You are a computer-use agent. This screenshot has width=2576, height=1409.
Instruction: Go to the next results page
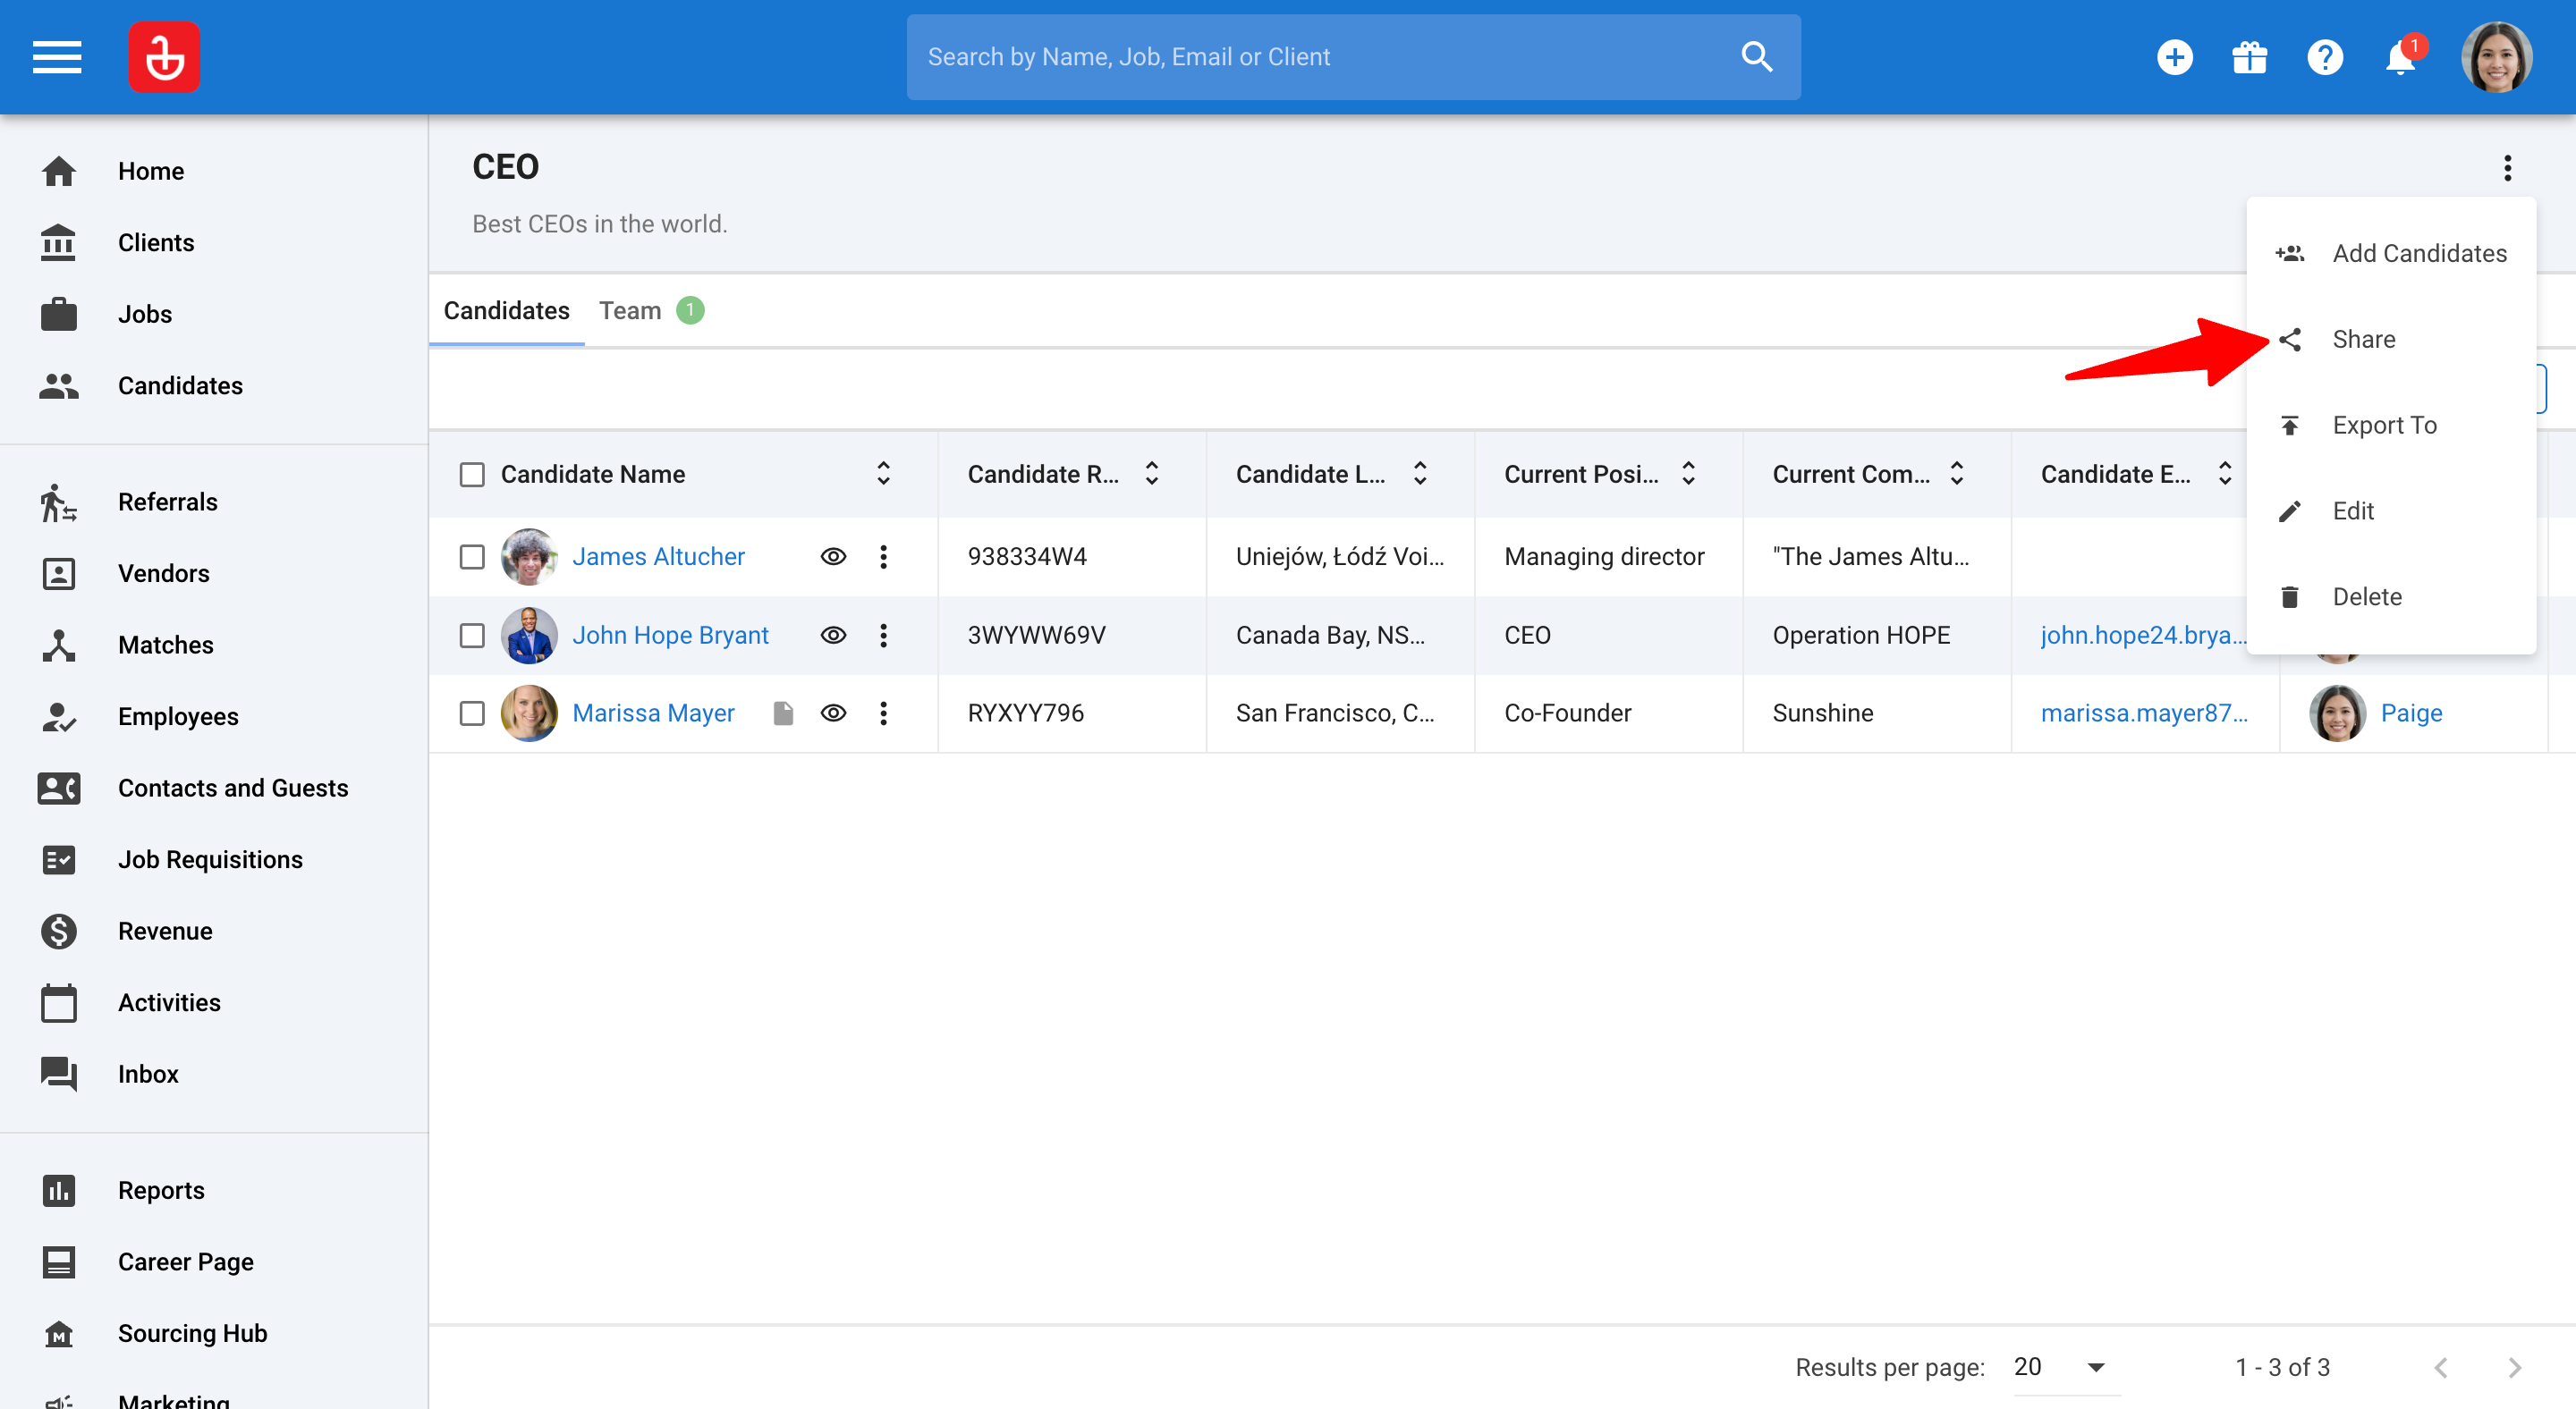point(2514,1367)
